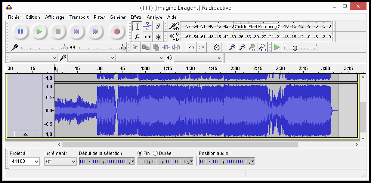
Task: Select the Durée radio button
Action: tap(155, 153)
